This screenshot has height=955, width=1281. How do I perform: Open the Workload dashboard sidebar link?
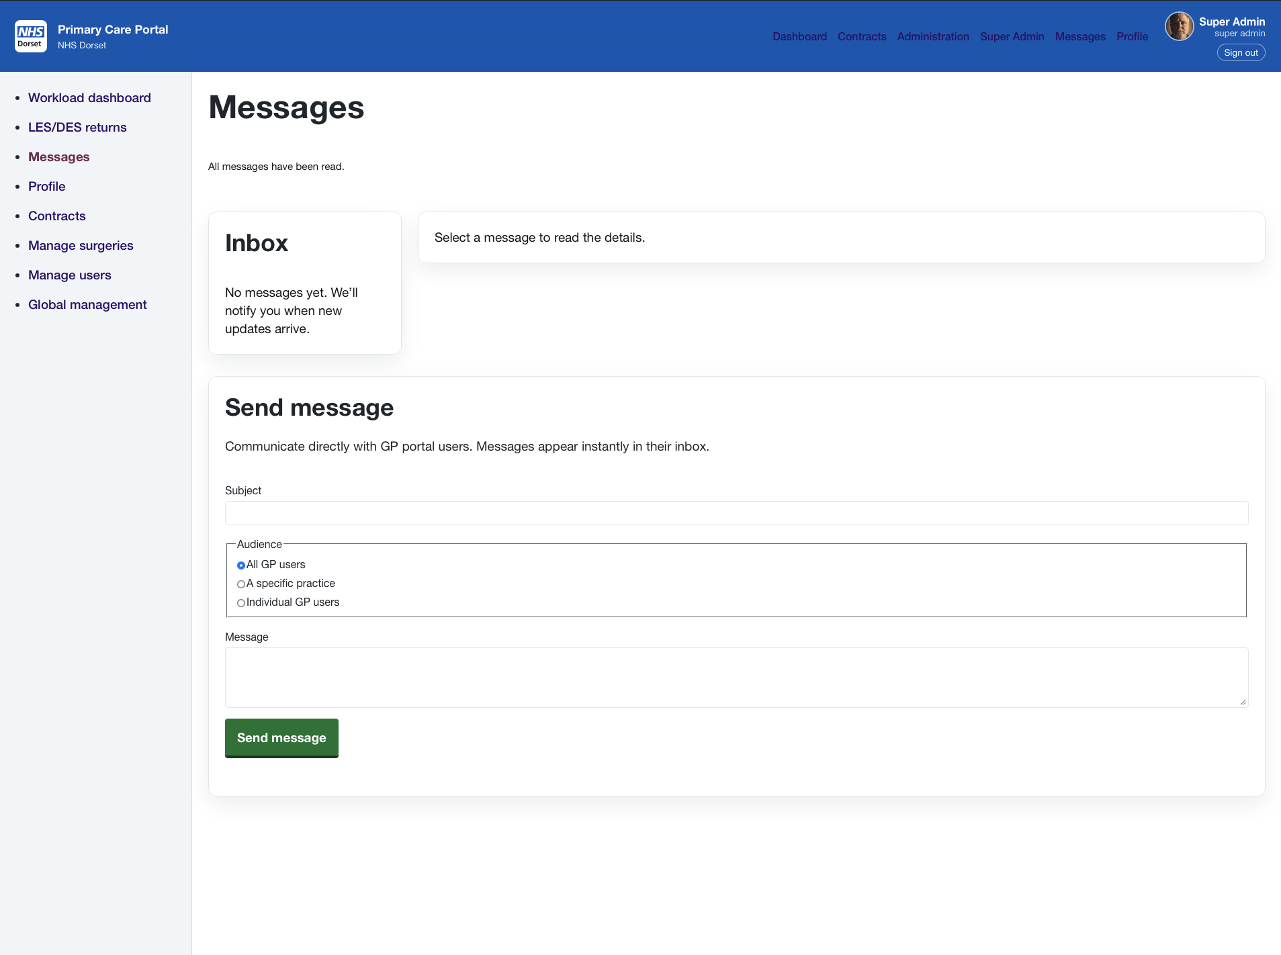tap(89, 97)
